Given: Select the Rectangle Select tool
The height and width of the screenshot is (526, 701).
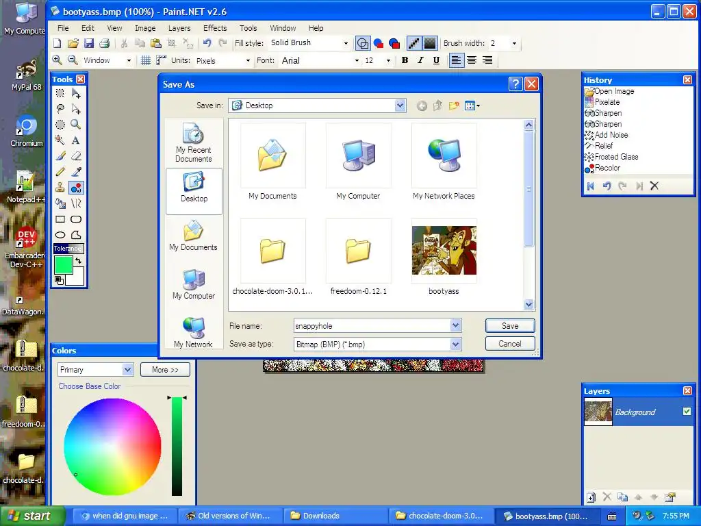Looking at the screenshot, I should [x=60, y=93].
